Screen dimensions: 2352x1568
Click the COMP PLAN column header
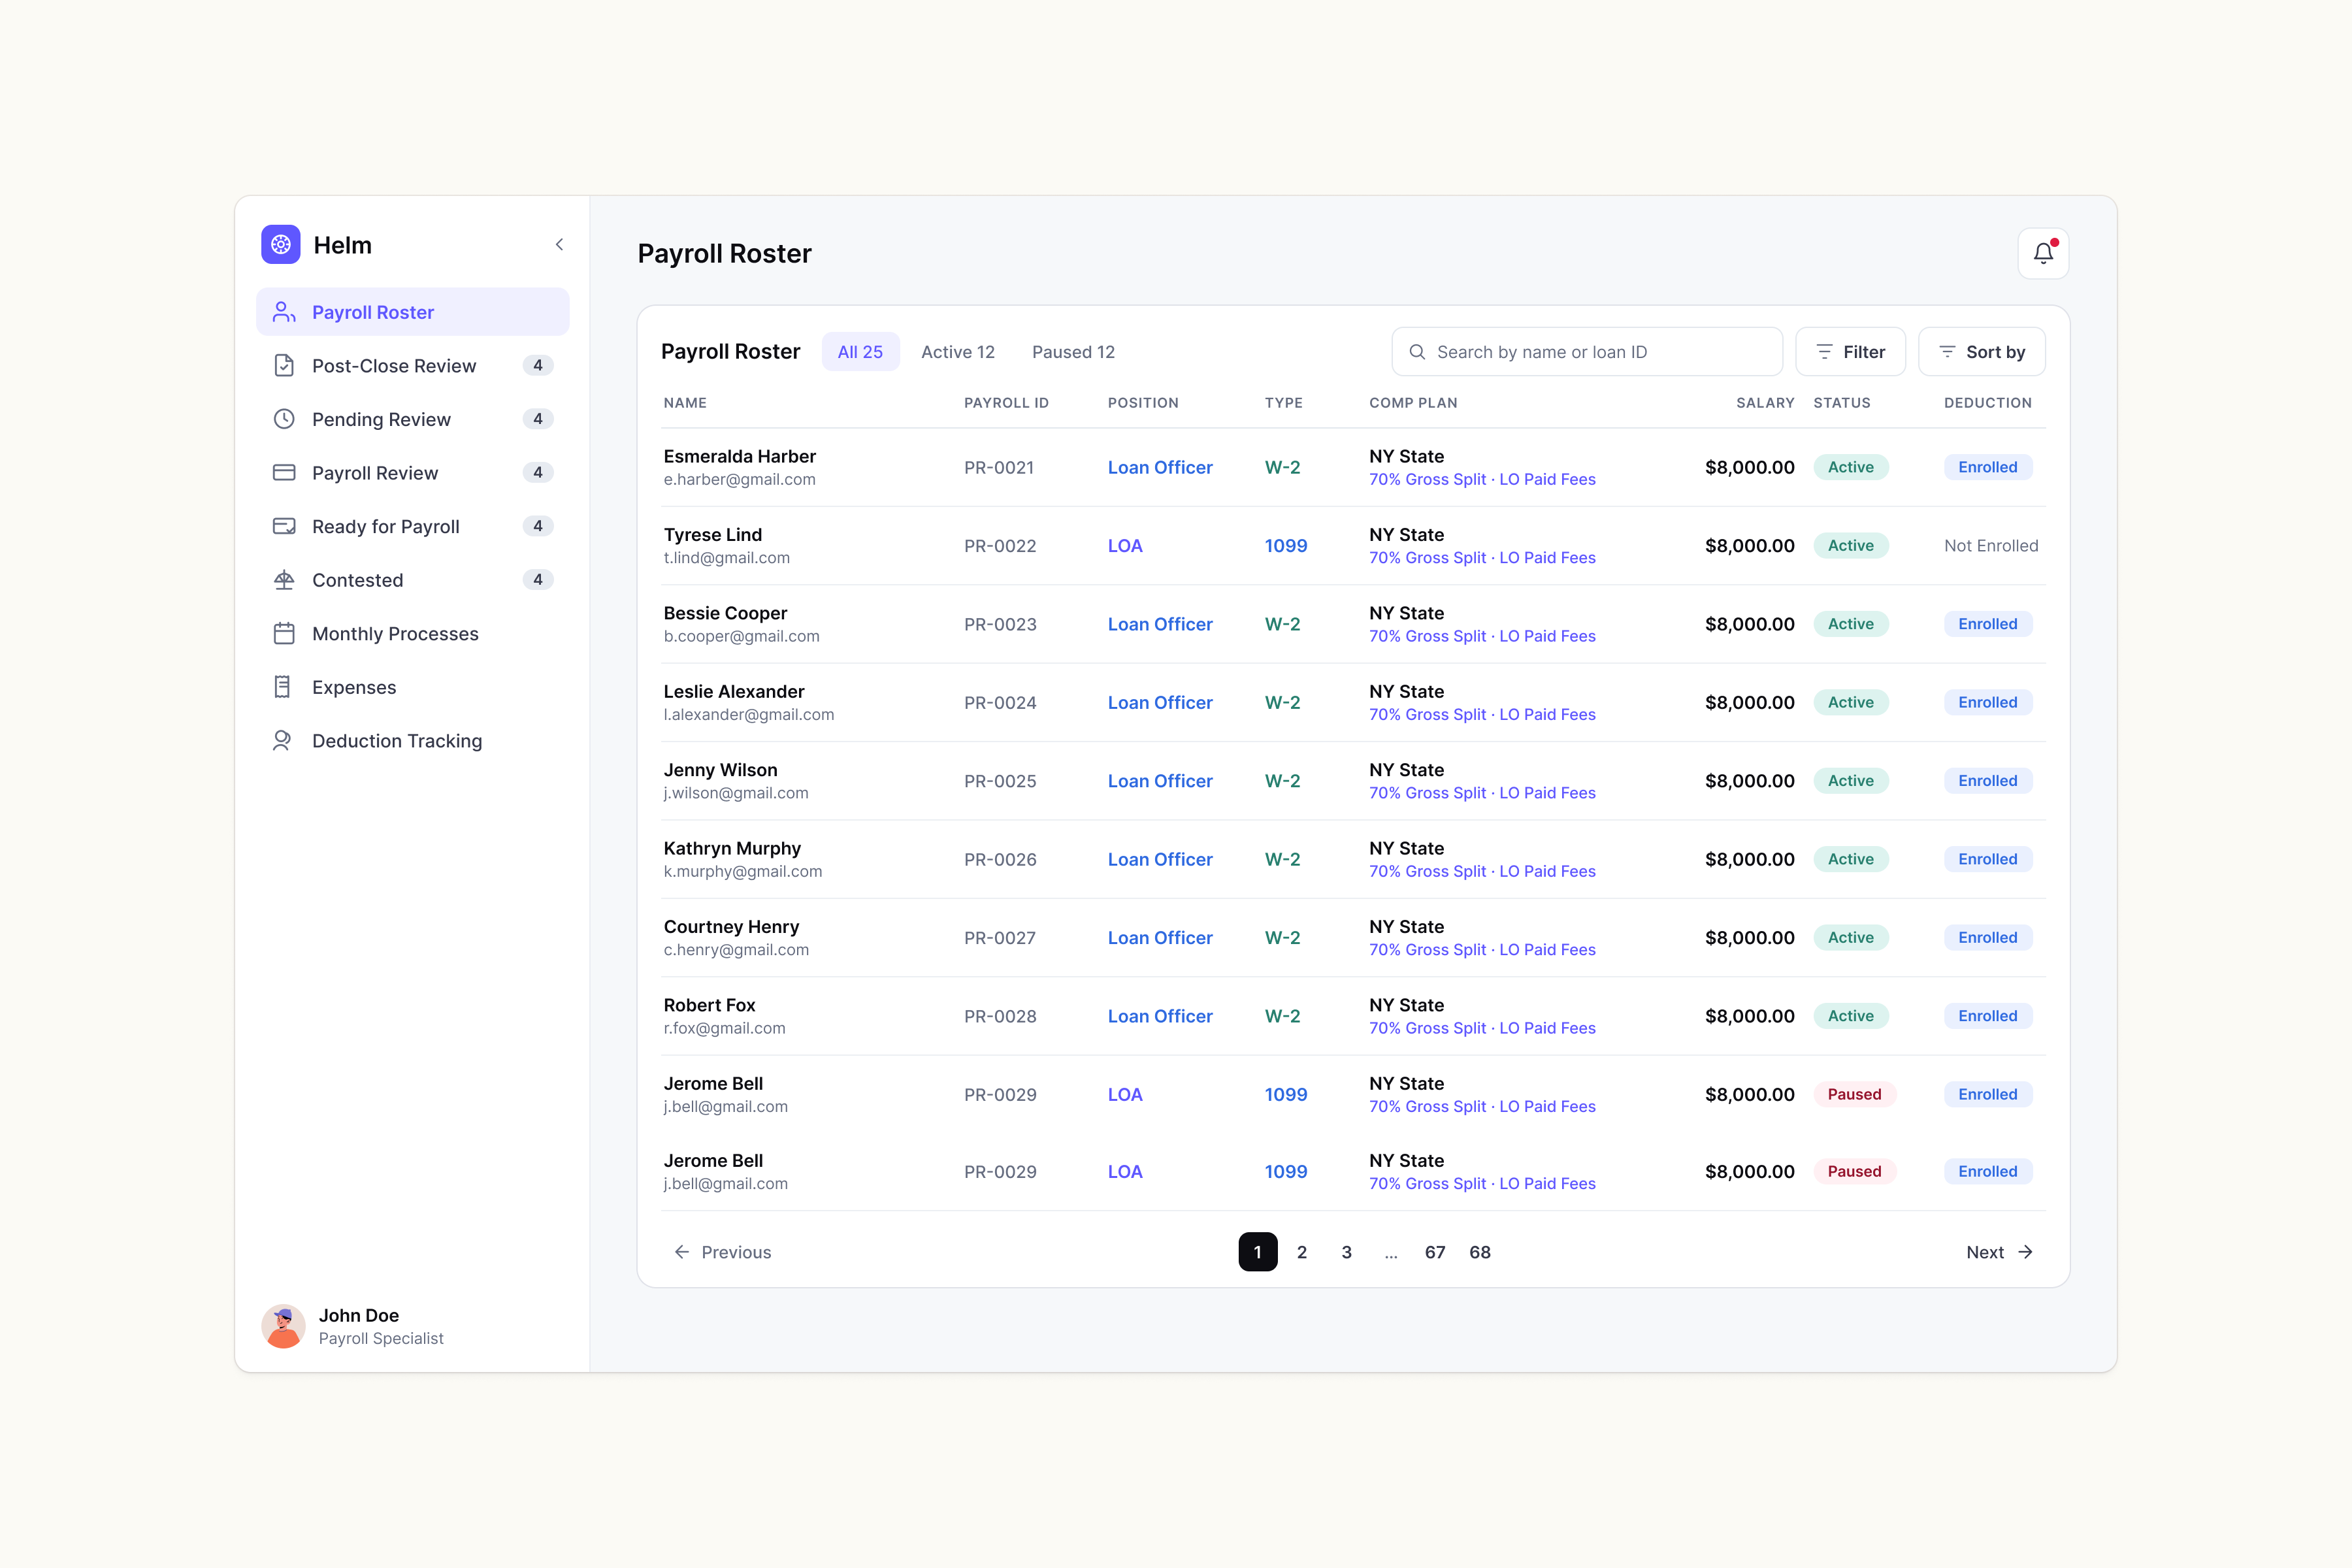[1413, 403]
